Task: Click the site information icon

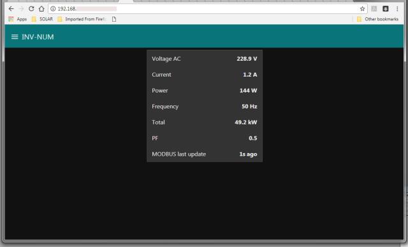Action: click(53, 9)
